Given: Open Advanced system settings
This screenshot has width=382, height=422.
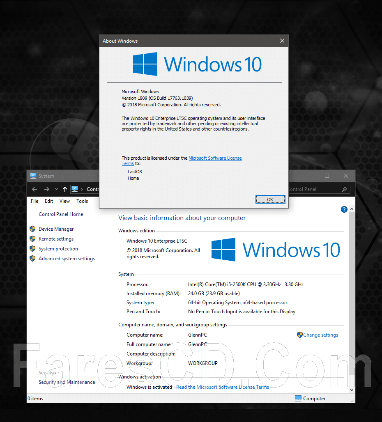Looking at the screenshot, I should tap(67, 259).
